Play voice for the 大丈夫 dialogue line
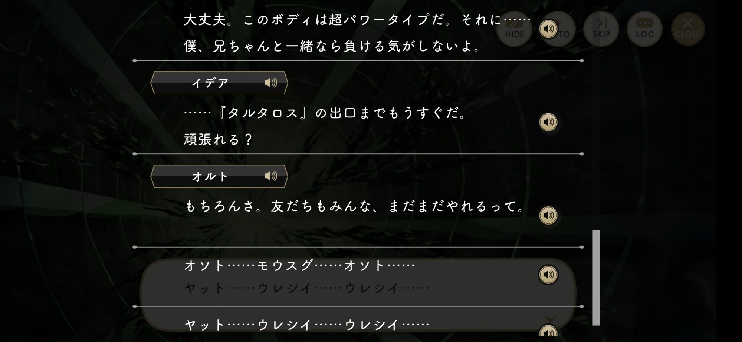 [x=548, y=29]
